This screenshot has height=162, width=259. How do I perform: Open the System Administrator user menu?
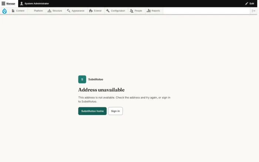point(34,3)
